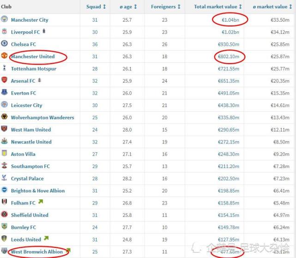Click Wolverhampton's €335.80m total market value
The width and height of the screenshot is (296, 258).
(x=229, y=118)
